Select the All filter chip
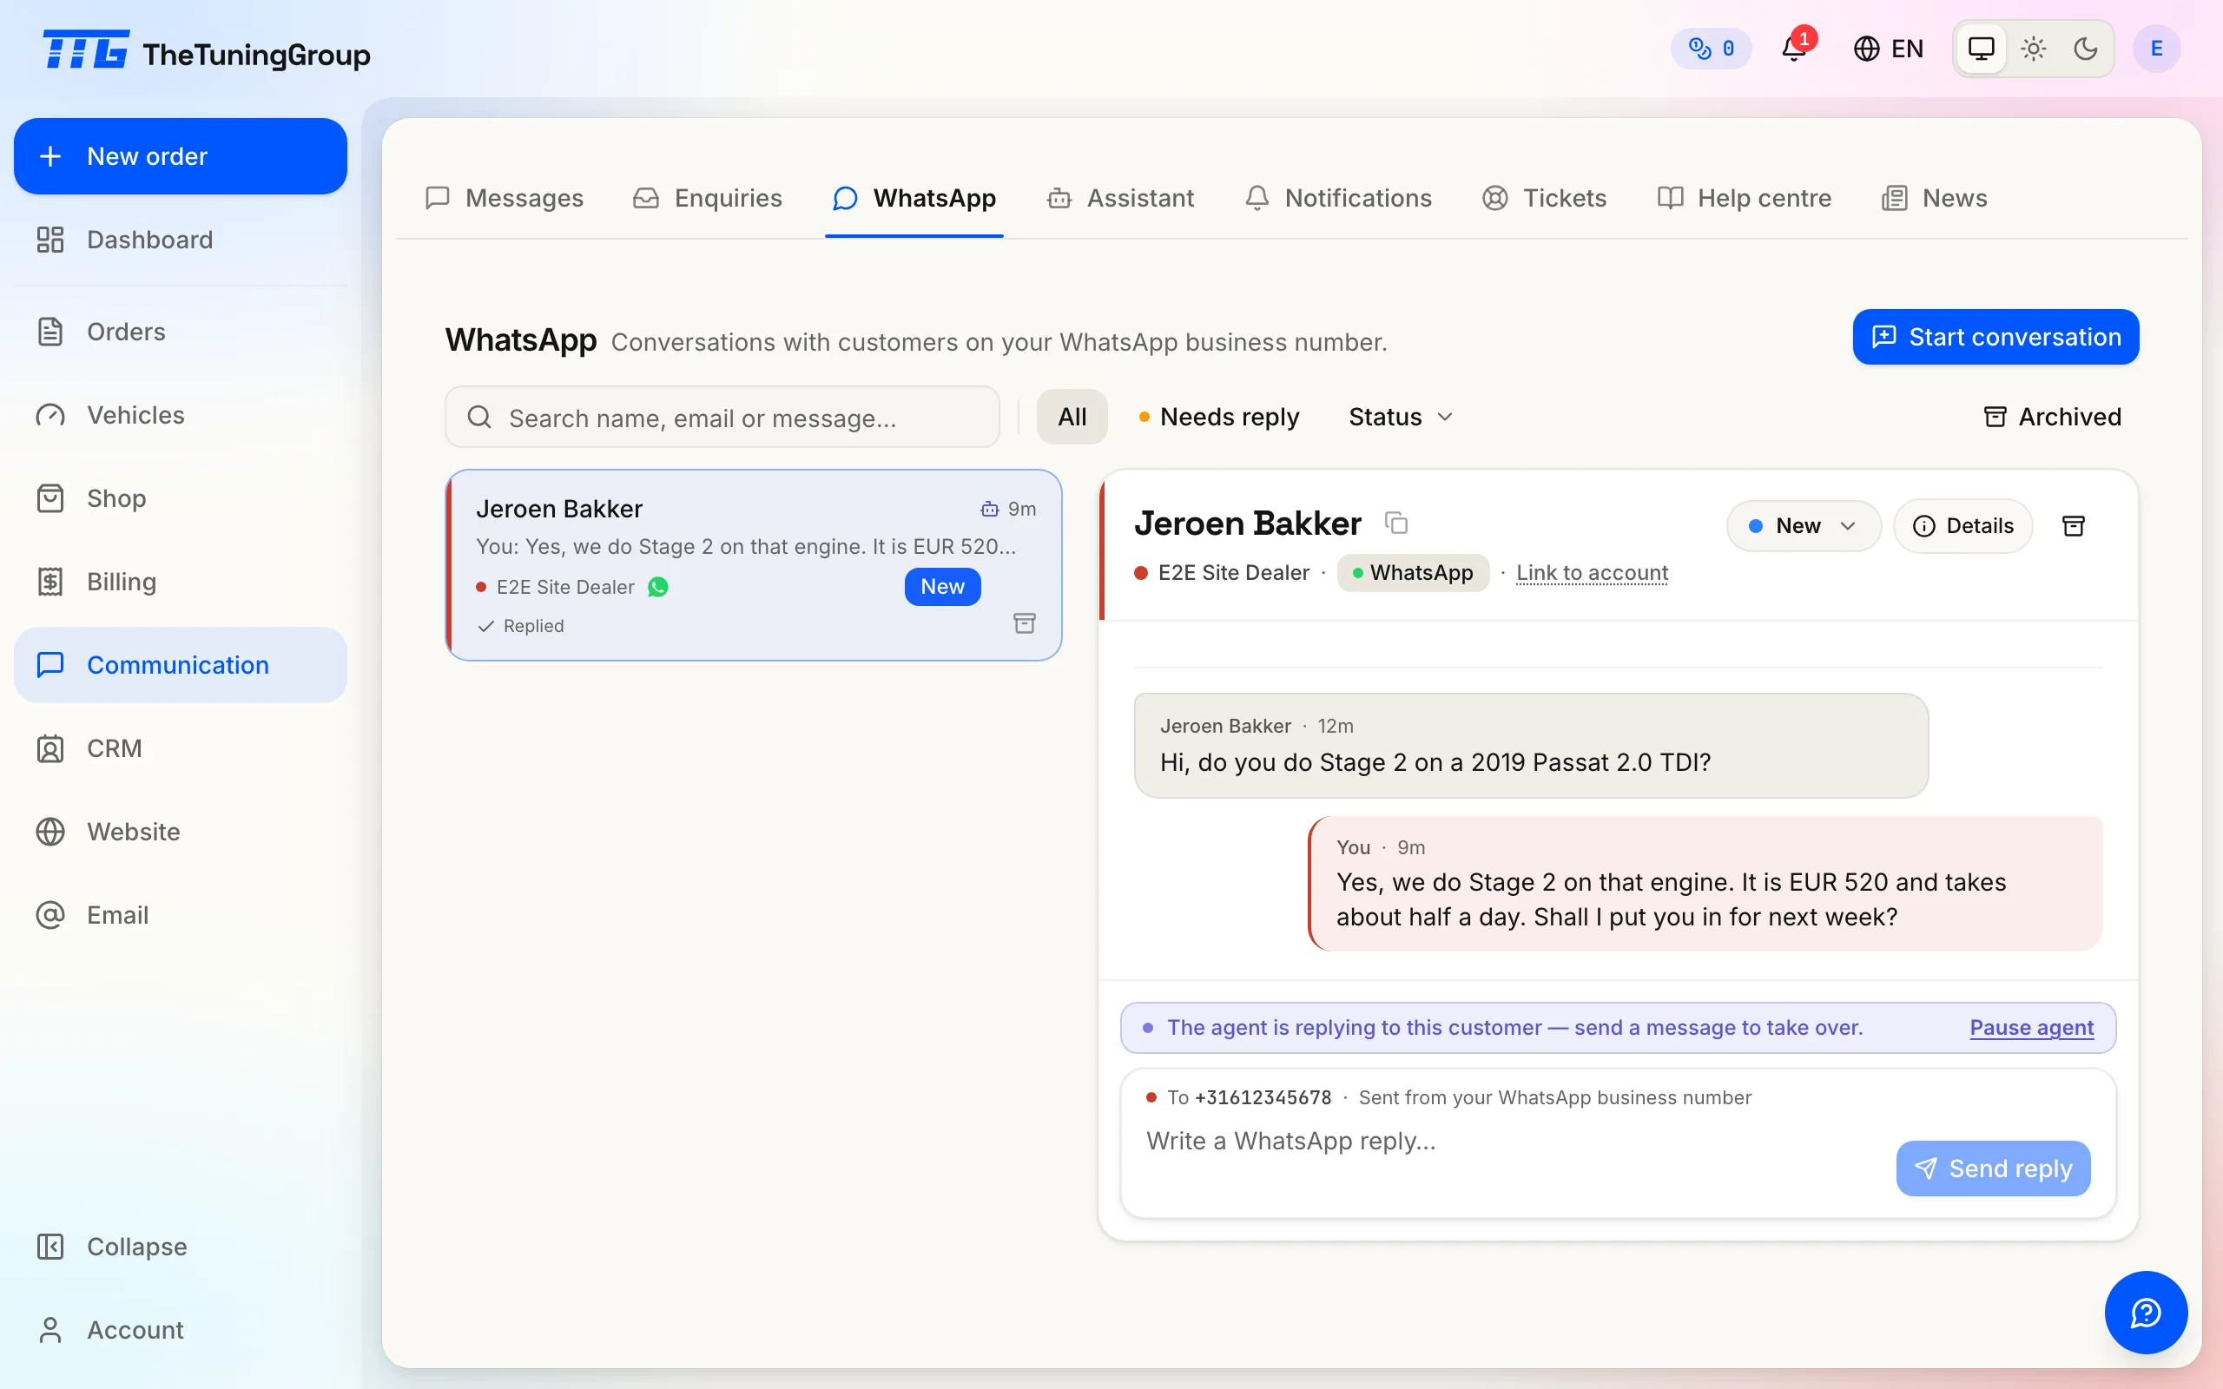Viewport: 2223px width, 1389px height. [x=1072, y=417]
